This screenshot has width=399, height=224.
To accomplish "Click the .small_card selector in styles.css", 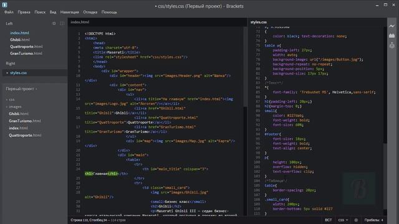I will 276,199.
